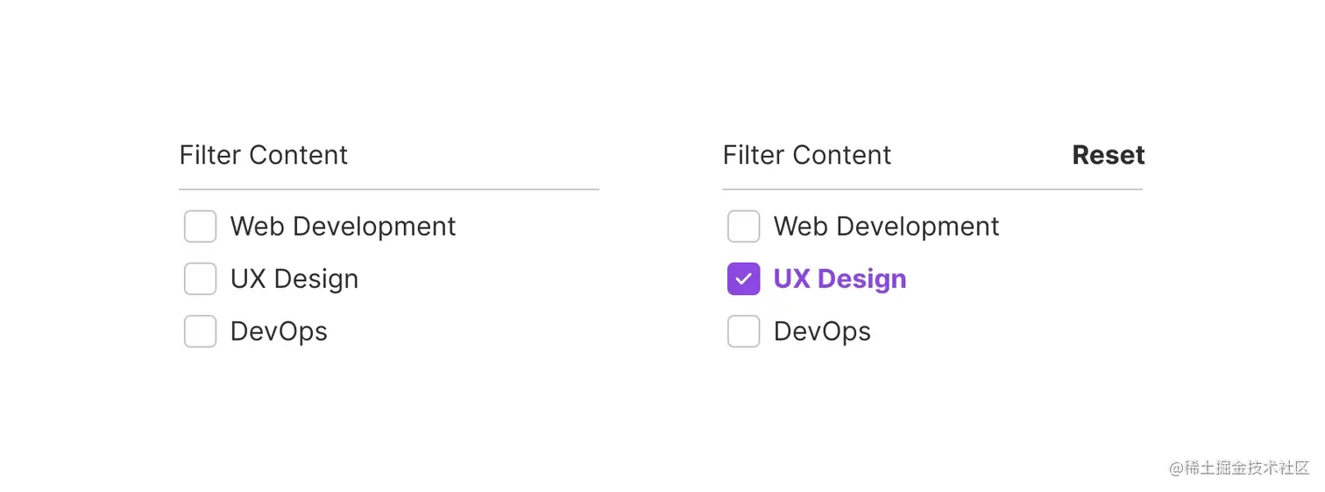Click the purple bold UX Design label
Screen dimensions: 1325x492
(x=840, y=279)
